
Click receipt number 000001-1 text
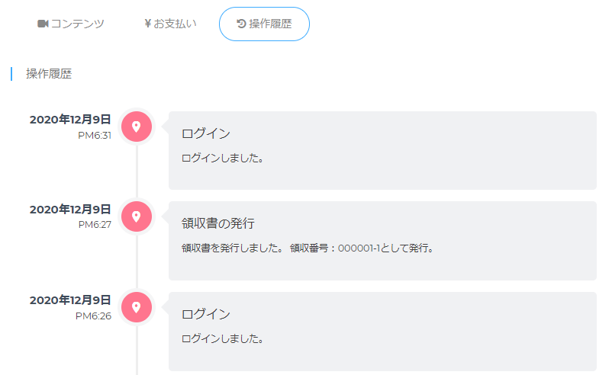359,248
